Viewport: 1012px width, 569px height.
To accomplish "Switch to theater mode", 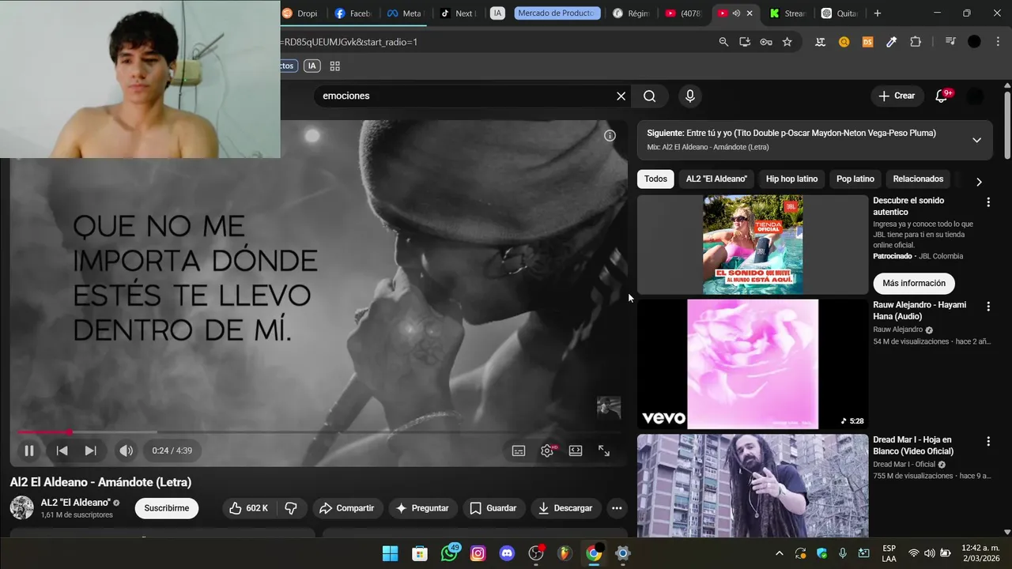I will click(576, 450).
